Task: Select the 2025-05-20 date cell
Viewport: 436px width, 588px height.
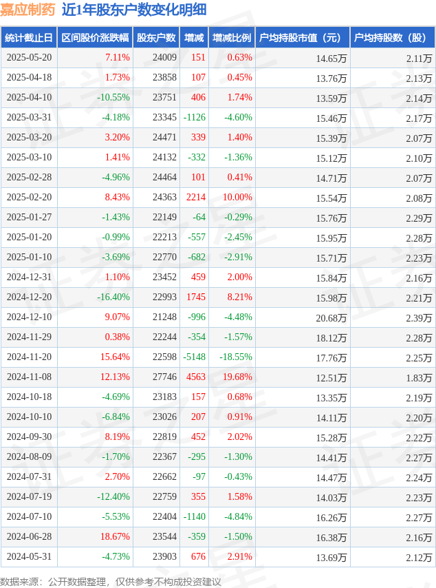Action: click(x=29, y=58)
